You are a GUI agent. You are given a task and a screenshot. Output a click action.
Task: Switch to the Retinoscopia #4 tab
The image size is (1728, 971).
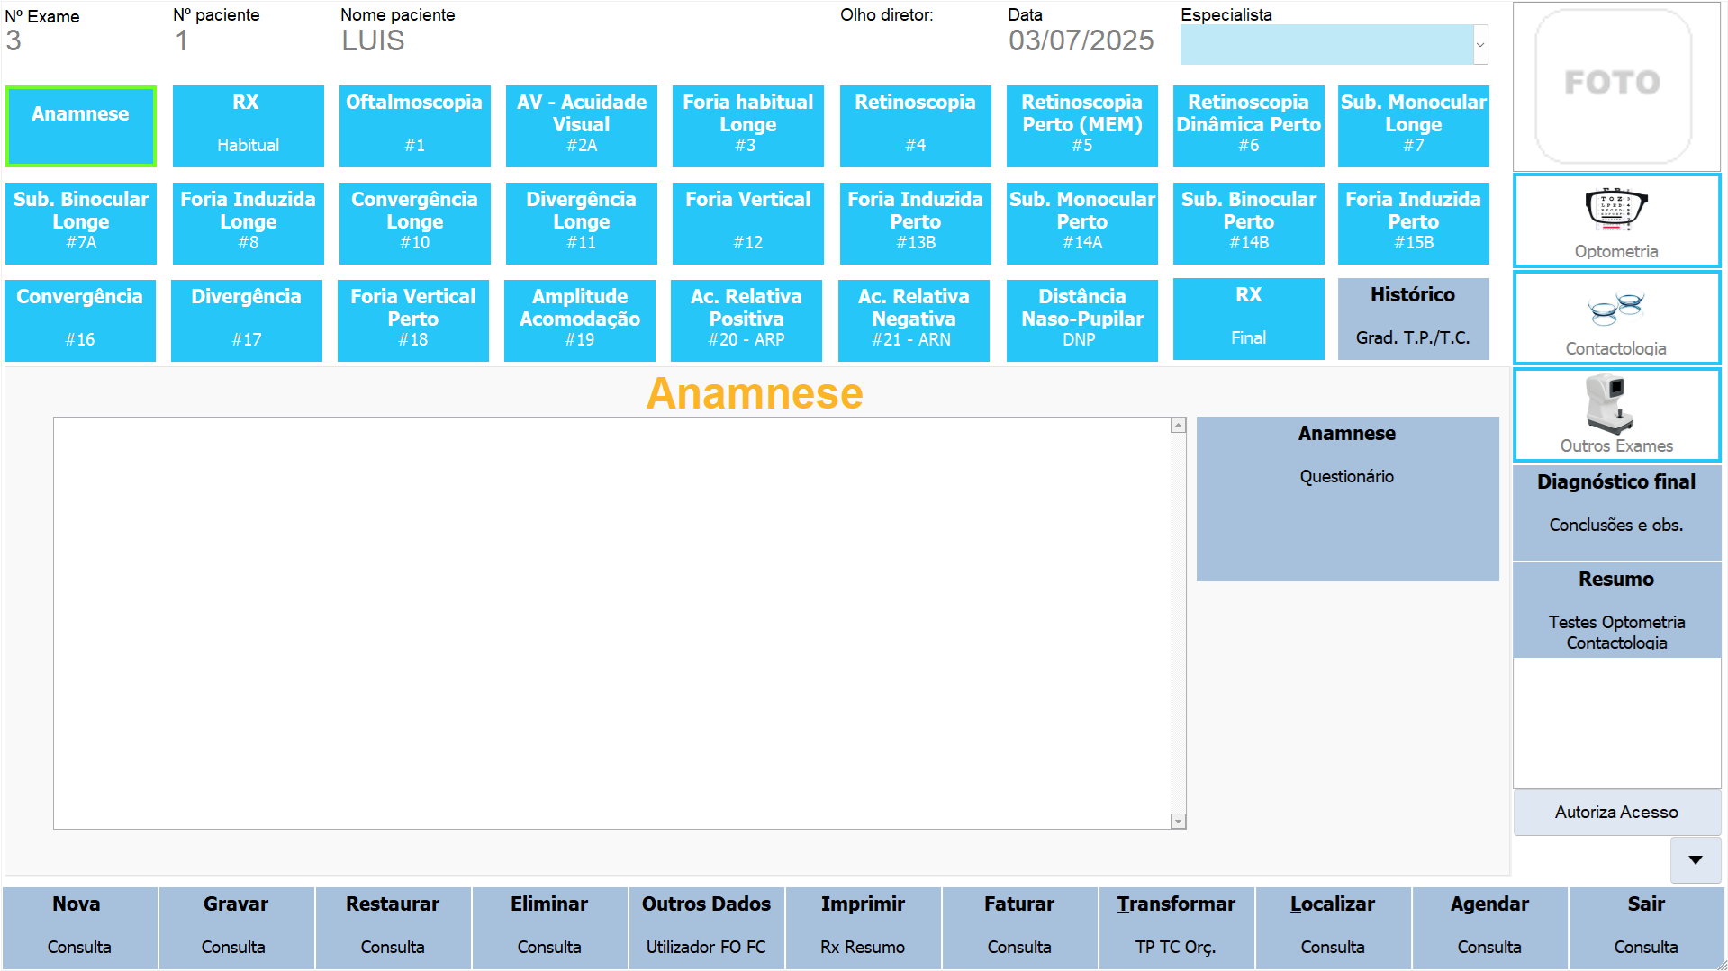(915, 126)
